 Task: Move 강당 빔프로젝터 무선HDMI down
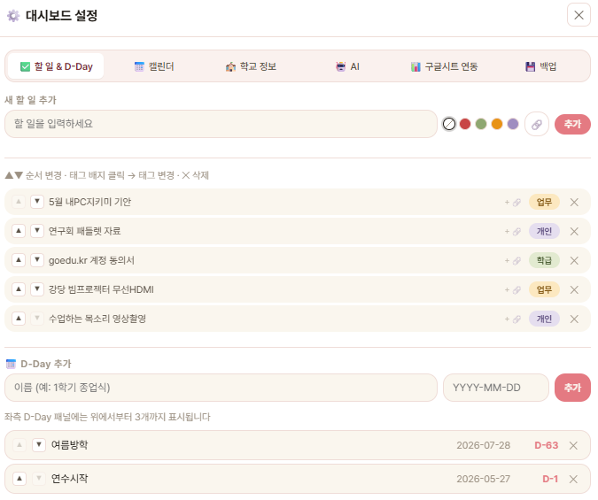[37, 289]
